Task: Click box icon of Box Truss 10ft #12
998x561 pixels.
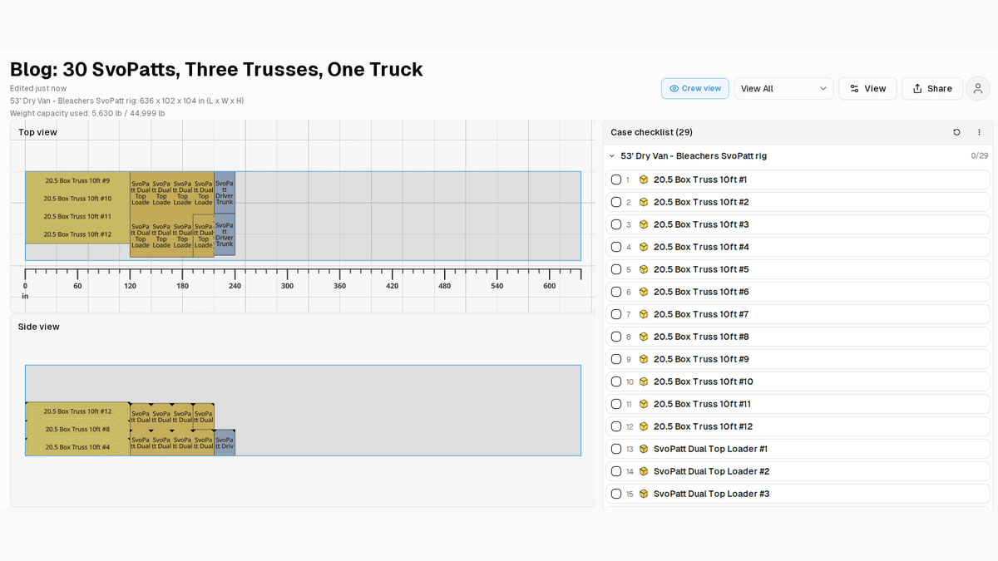Action: click(x=644, y=426)
